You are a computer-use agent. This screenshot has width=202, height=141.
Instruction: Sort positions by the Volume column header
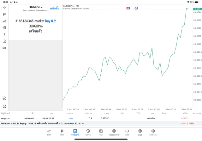click(x=88, y=113)
